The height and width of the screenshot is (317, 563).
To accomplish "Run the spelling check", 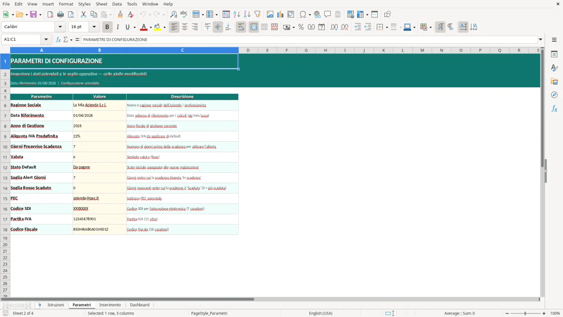I will coord(183,15).
